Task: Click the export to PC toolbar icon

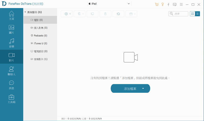Action: point(92,14)
